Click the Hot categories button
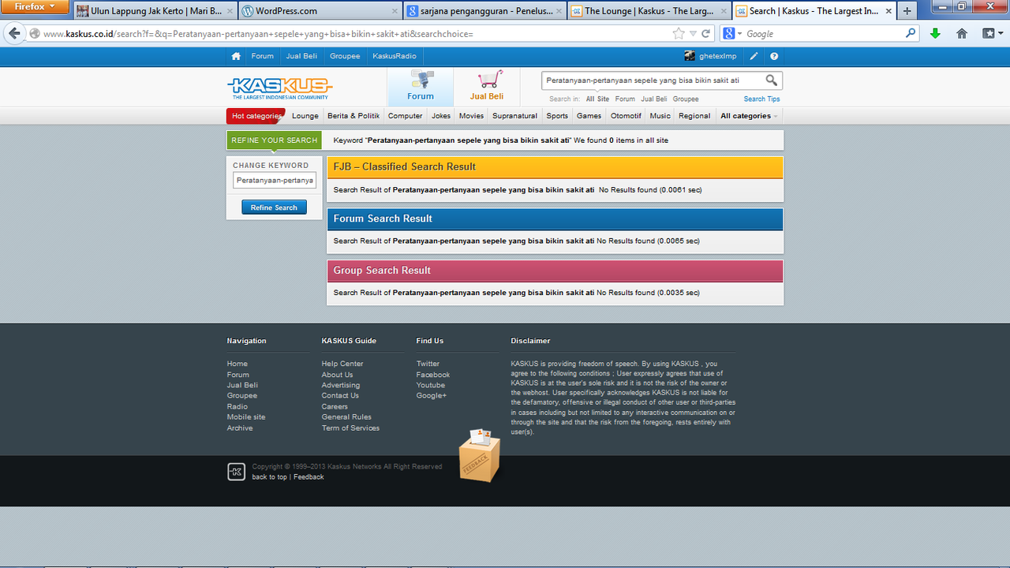This screenshot has width=1010, height=568. 256,116
